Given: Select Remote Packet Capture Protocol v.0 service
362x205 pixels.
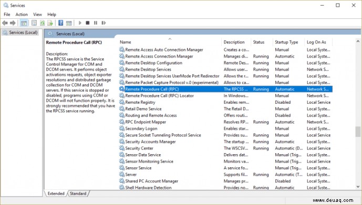Looking at the screenshot, I should click(172, 82).
